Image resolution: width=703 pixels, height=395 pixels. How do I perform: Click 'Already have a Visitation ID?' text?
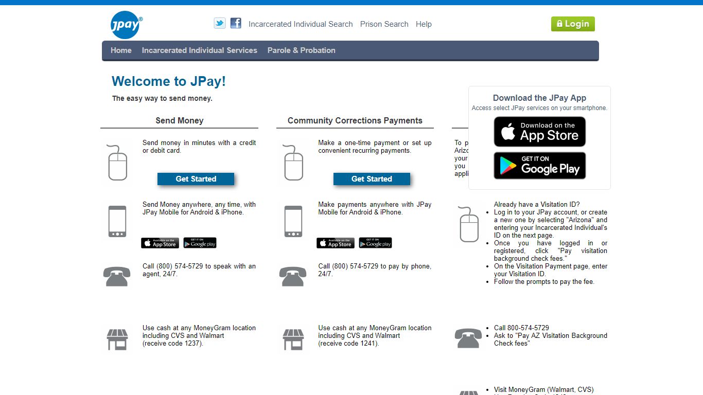click(537, 204)
